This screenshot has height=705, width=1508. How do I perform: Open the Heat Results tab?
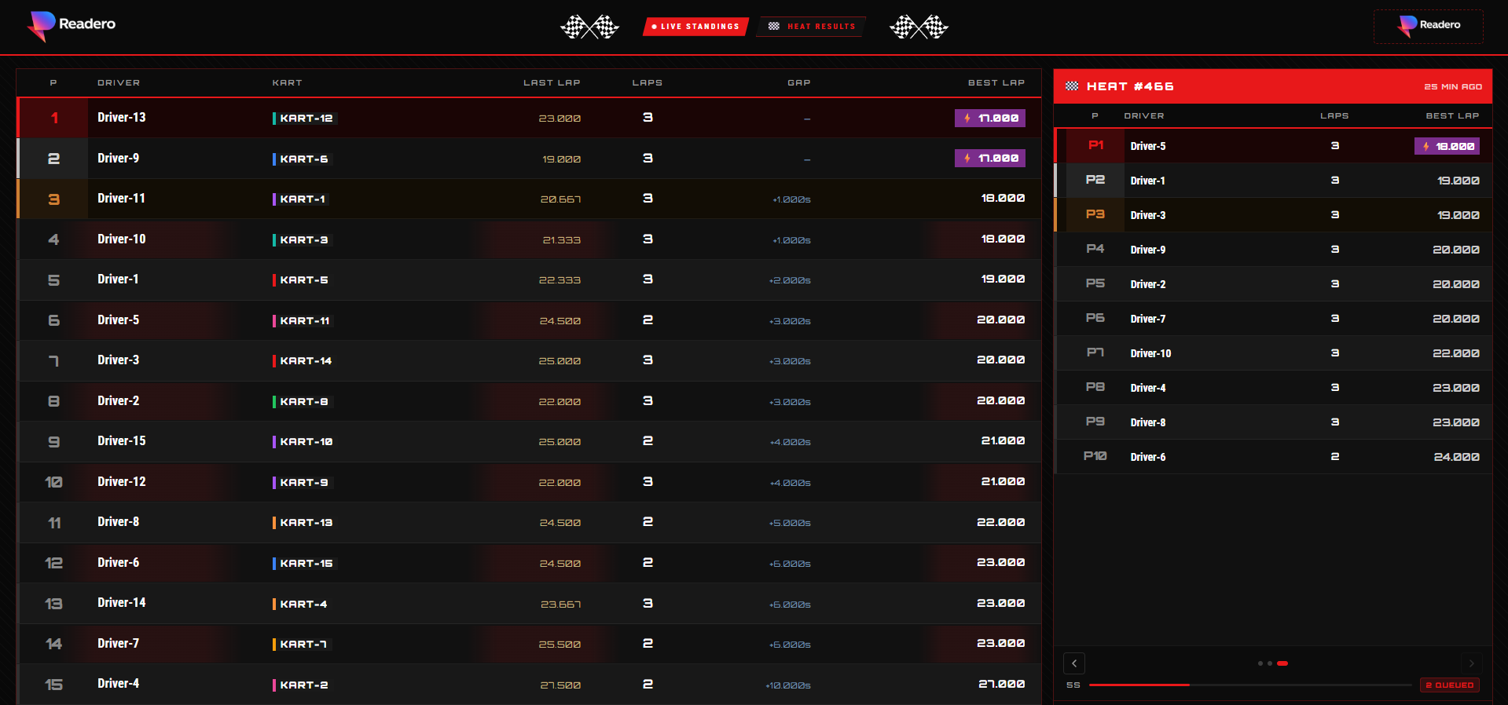pos(813,27)
